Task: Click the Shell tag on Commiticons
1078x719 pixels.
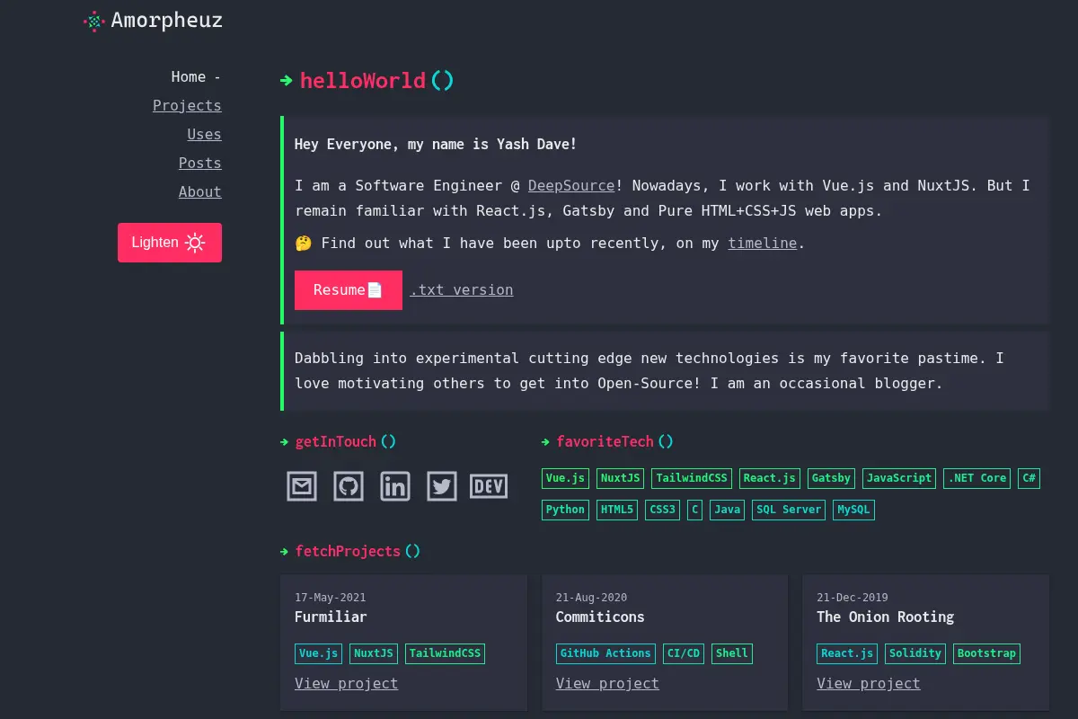Action: 731,653
